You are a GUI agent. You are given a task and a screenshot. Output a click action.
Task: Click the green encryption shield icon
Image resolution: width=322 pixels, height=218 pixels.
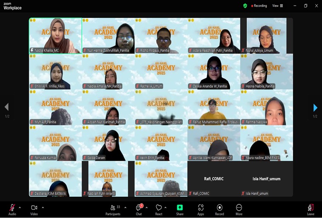(245, 6)
